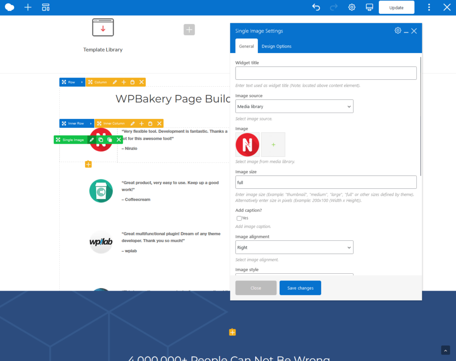Select Coffeecream testimonial image

pyautogui.click(x=101, y=191)
